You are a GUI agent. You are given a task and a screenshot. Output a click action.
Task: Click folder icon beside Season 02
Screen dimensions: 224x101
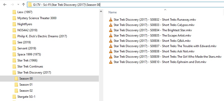click(16, 91)
